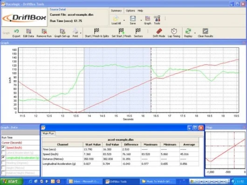
Task: Click the Average column header
Action: (x=189, y=144)
